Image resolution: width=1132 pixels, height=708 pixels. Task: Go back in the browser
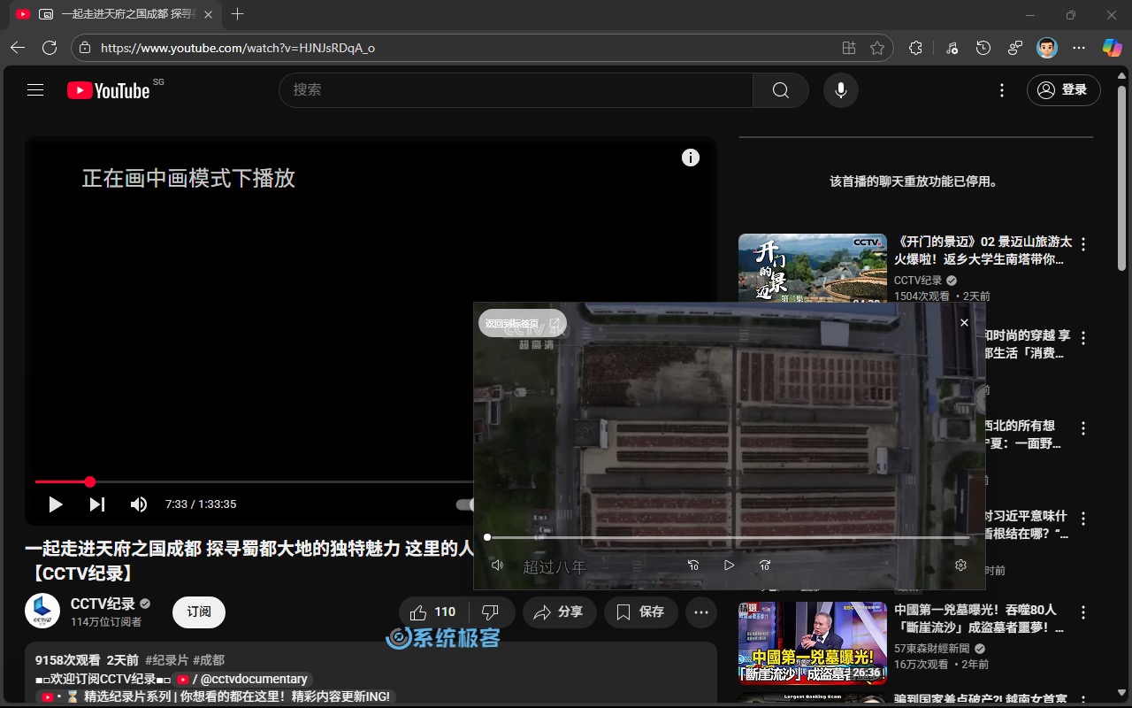point(18,48)
